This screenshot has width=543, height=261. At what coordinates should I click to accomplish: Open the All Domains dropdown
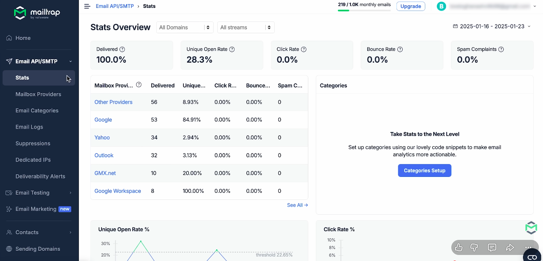(x=185, y=28)
